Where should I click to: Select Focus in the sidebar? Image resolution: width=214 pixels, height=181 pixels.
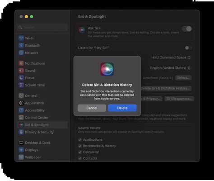[x=42, y=78]
